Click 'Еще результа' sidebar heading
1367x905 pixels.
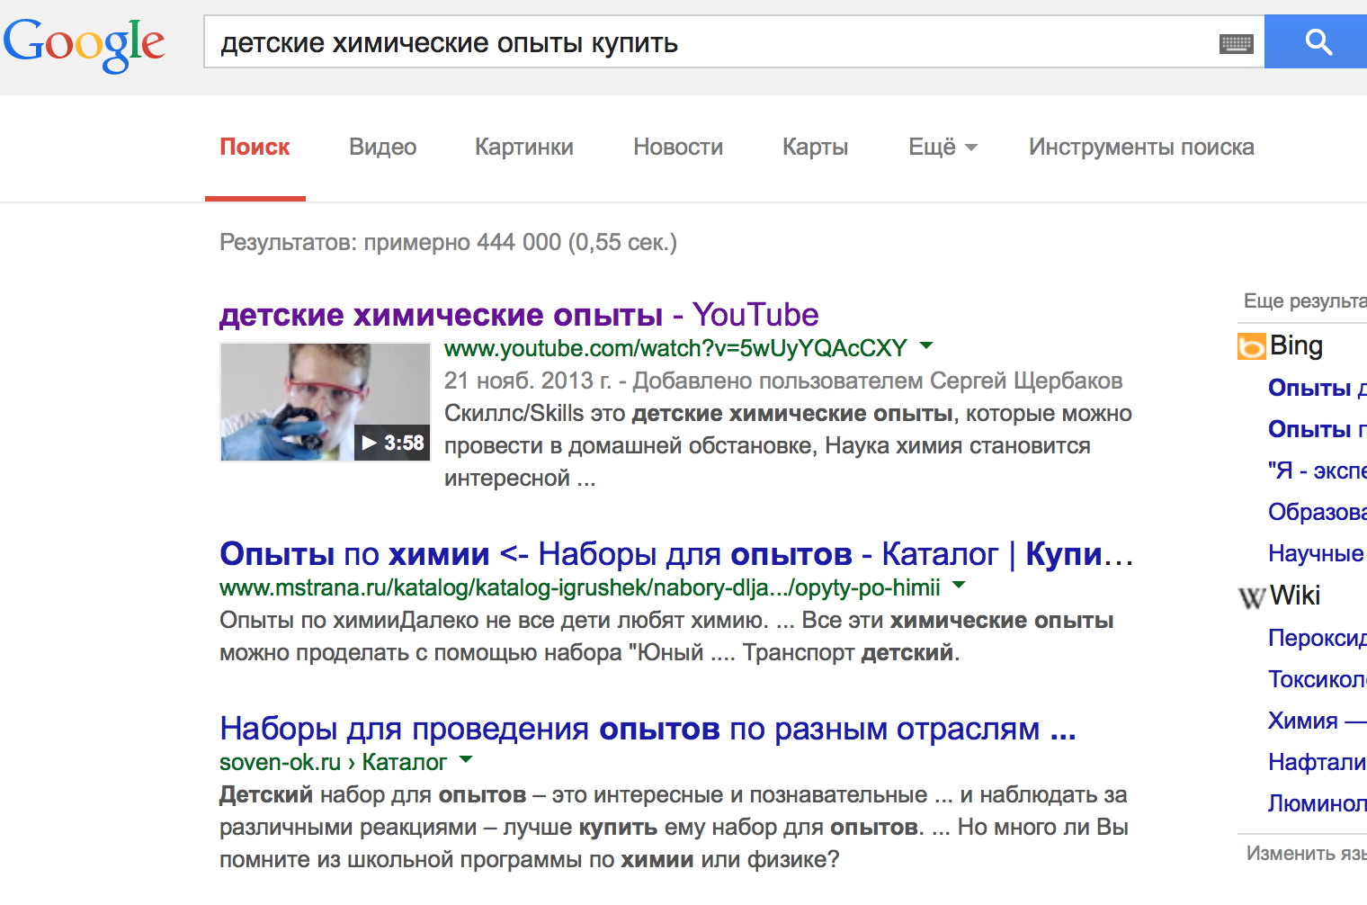[1305, 301]
